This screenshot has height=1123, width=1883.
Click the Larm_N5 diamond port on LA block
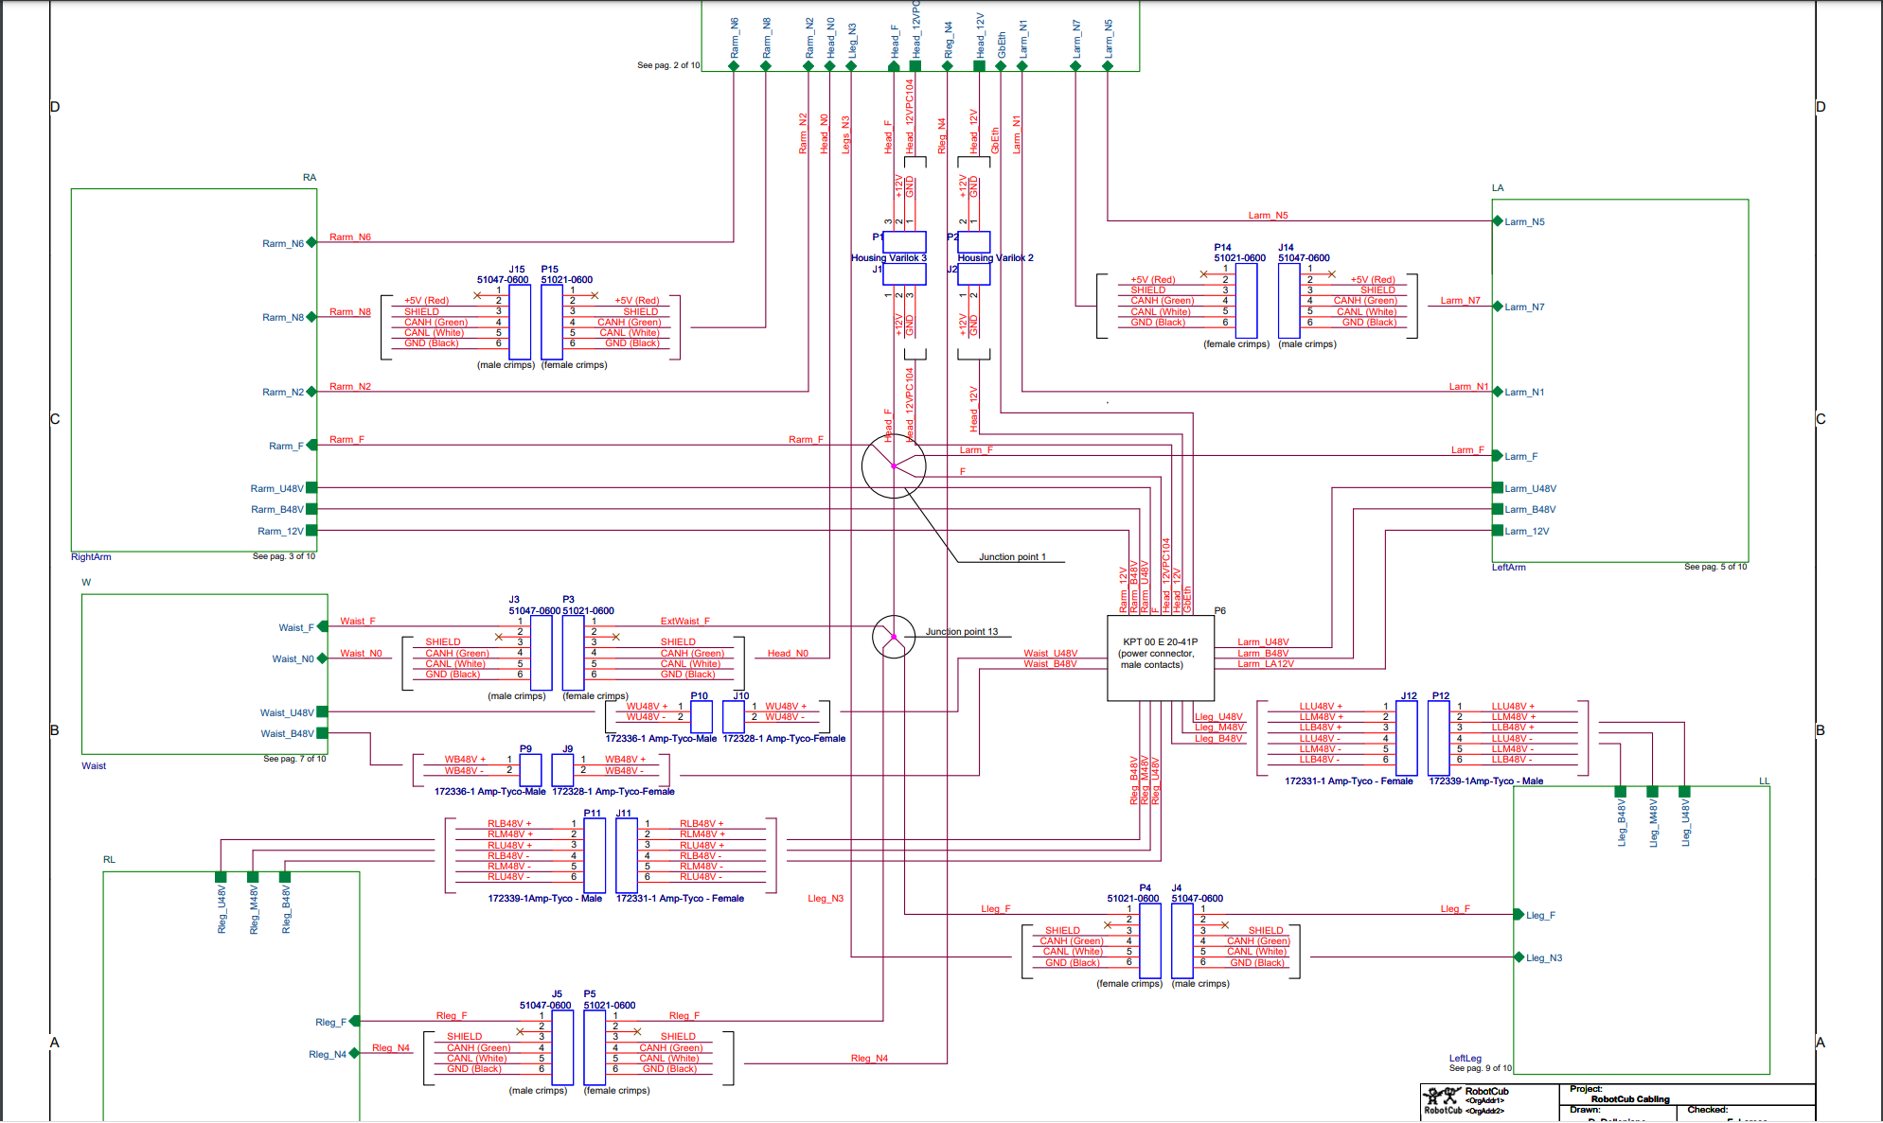[x=1498, y=221]
